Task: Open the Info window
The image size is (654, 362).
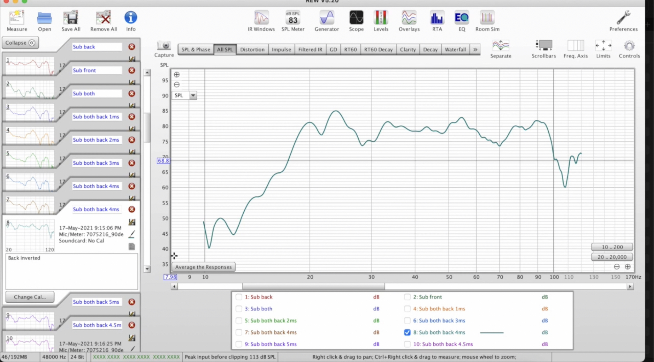Action: click(131, 21)
